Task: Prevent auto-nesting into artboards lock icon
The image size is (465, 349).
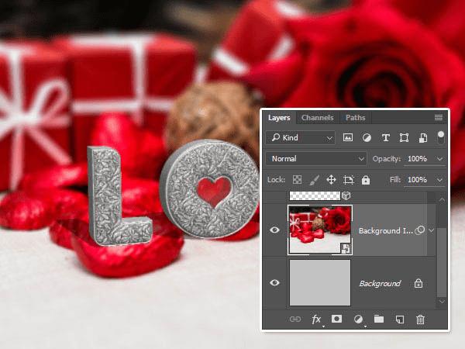Action: pyautogui.click(x=349, y=180)
